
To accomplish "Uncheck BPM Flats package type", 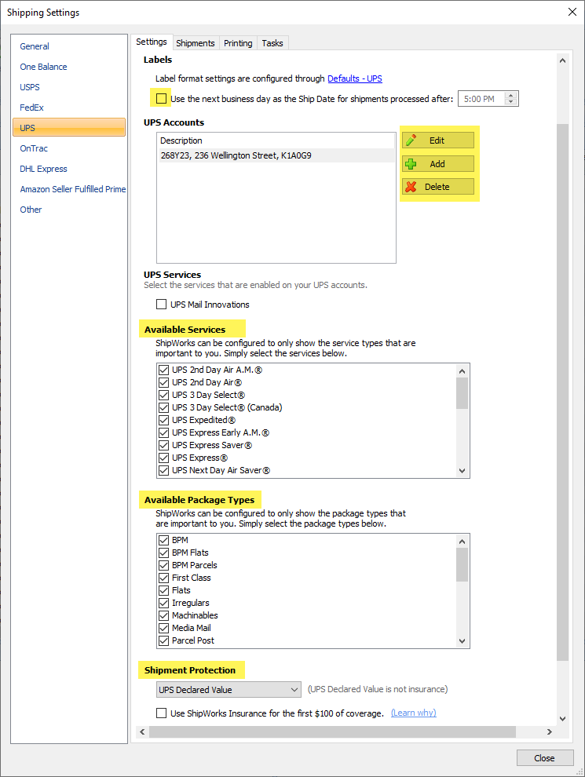I will point(163,553).
